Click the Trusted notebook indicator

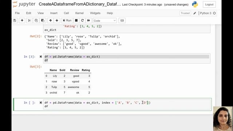coord(185,13)
